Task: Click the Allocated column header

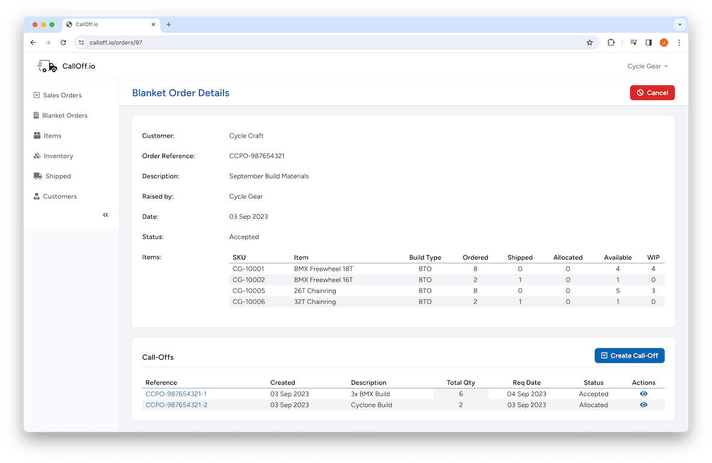Action: 568,257
